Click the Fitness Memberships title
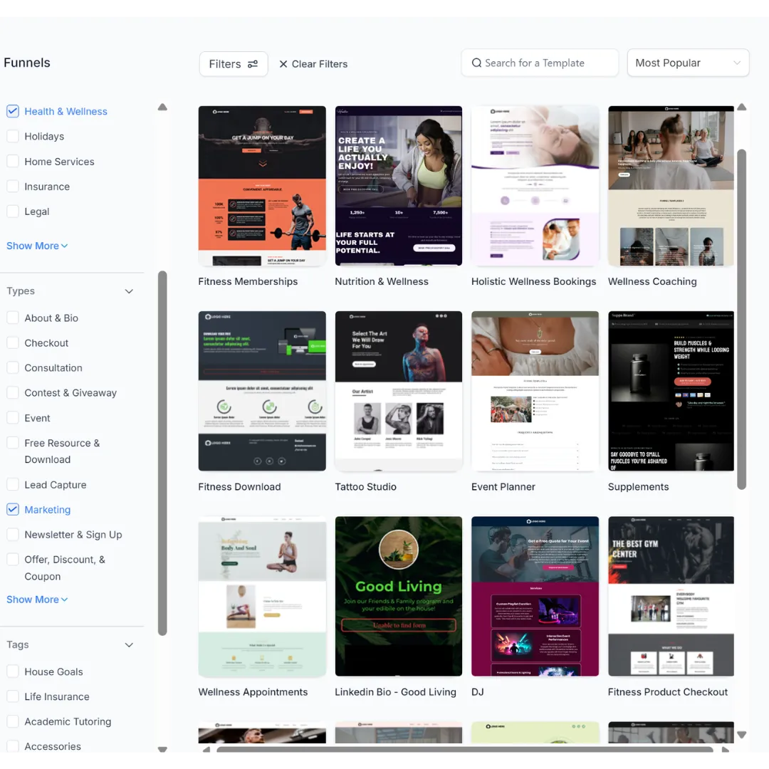 click(x=248, y=281)
